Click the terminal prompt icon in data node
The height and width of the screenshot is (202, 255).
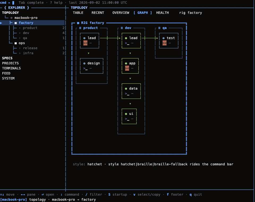coord(127,94)
